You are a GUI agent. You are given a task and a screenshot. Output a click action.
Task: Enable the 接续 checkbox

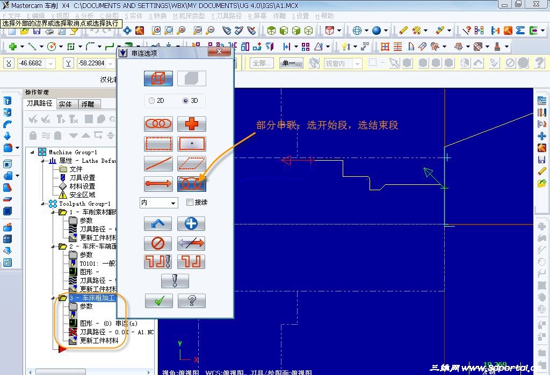pyautogui.click(x=190, y=202)
